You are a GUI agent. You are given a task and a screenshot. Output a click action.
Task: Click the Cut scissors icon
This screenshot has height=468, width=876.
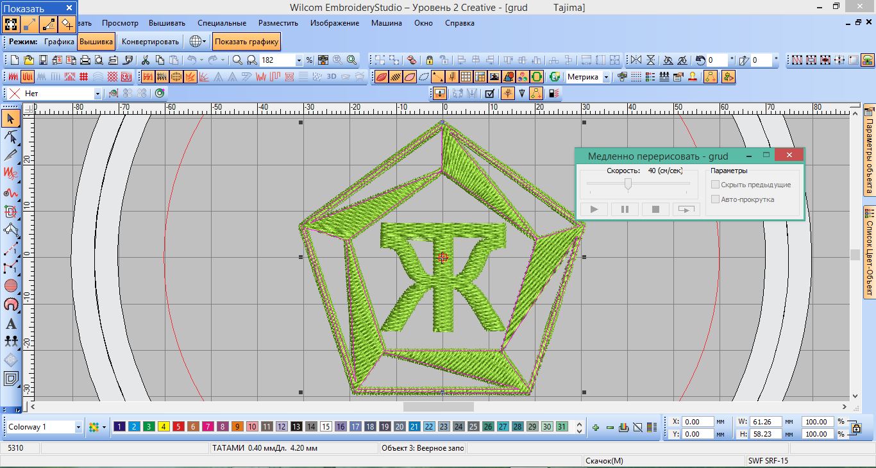pyautogui.click(x=145, y=60)
